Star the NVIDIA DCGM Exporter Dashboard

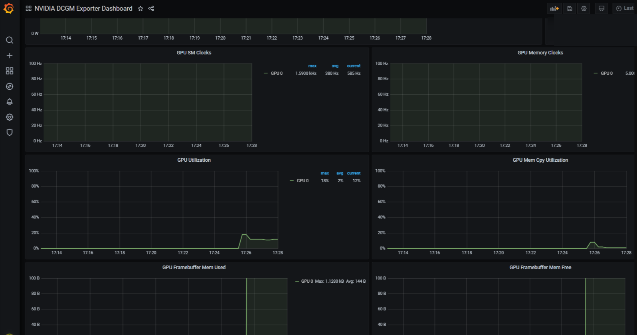(140, 8)
